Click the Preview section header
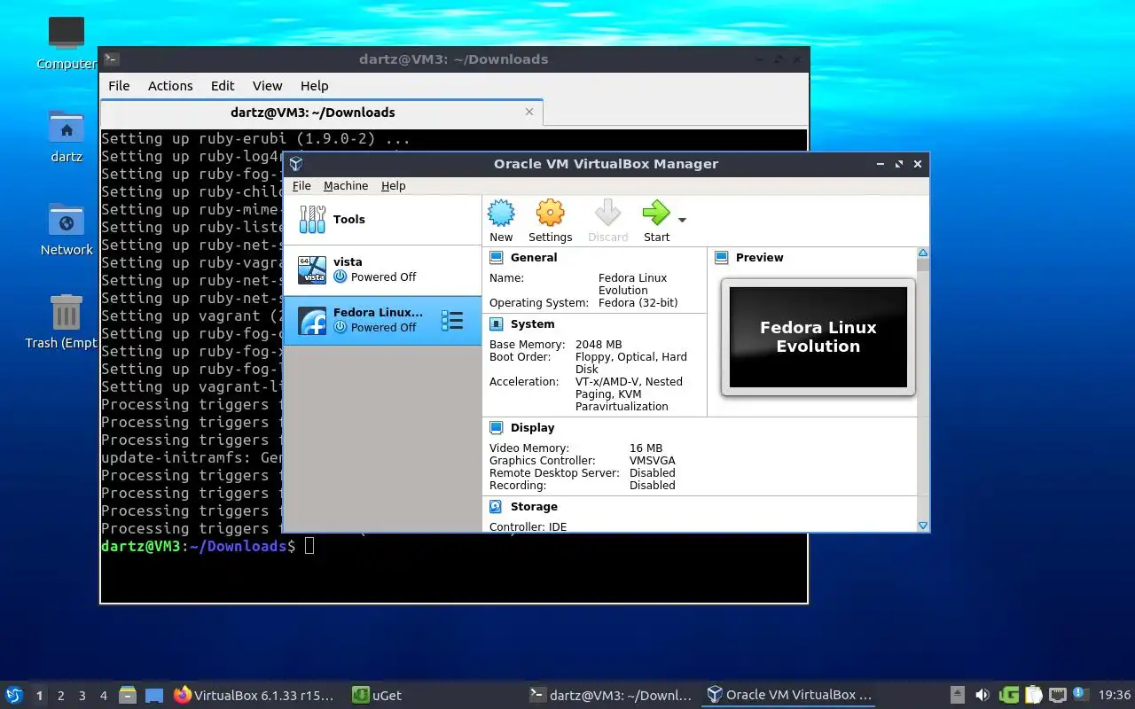 (x=760, y=258)
